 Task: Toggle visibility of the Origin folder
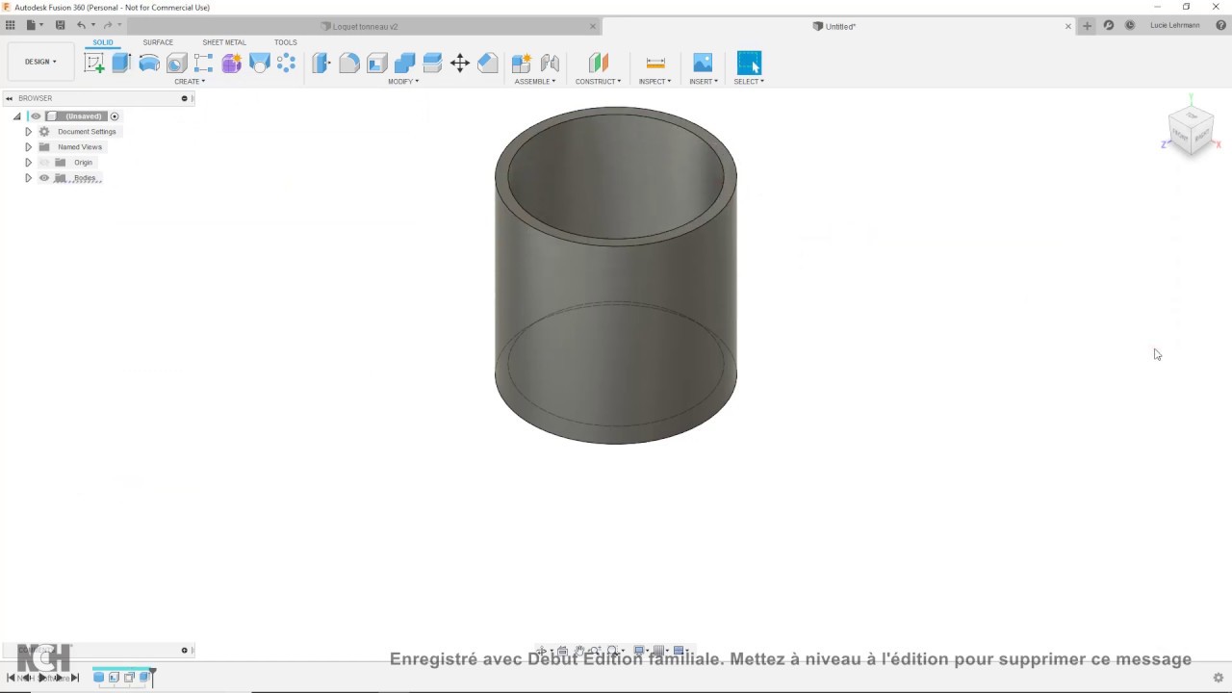44,163
